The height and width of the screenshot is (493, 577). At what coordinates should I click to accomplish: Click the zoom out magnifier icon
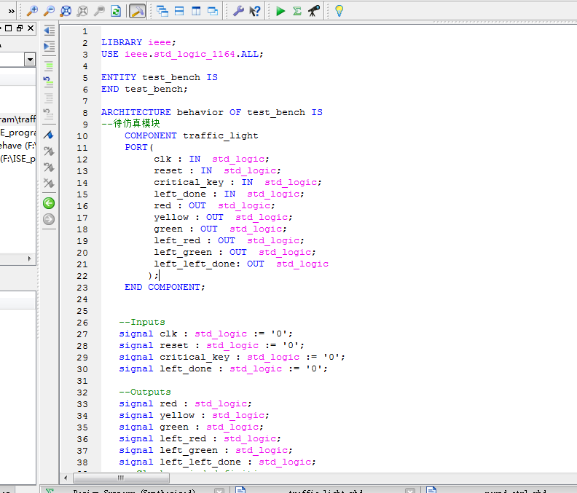tap(49, 11)
